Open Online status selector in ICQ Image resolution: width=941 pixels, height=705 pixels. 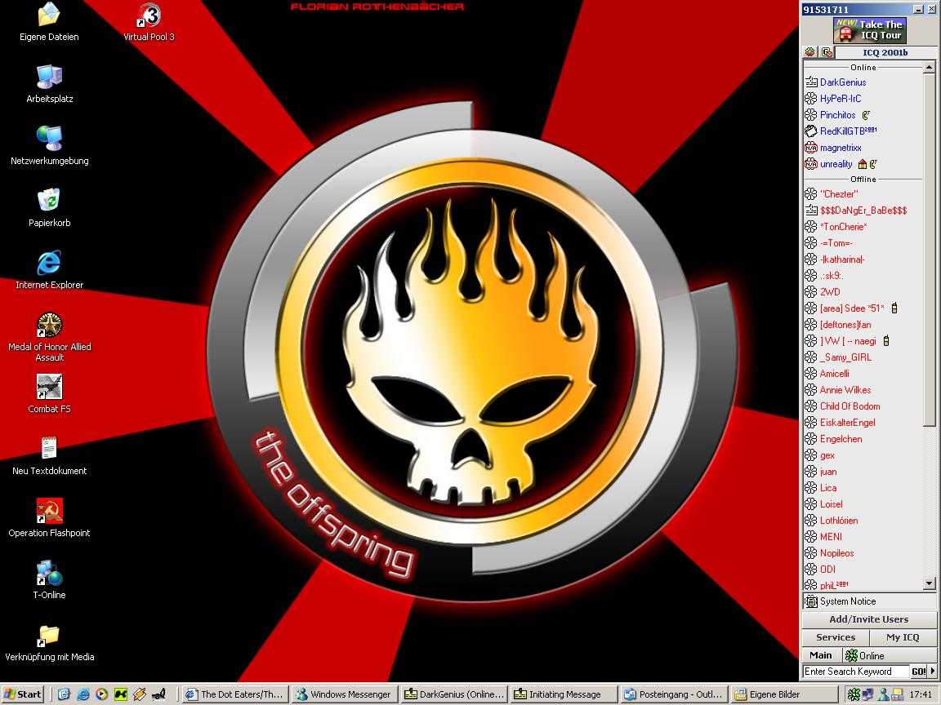(890, 655)
